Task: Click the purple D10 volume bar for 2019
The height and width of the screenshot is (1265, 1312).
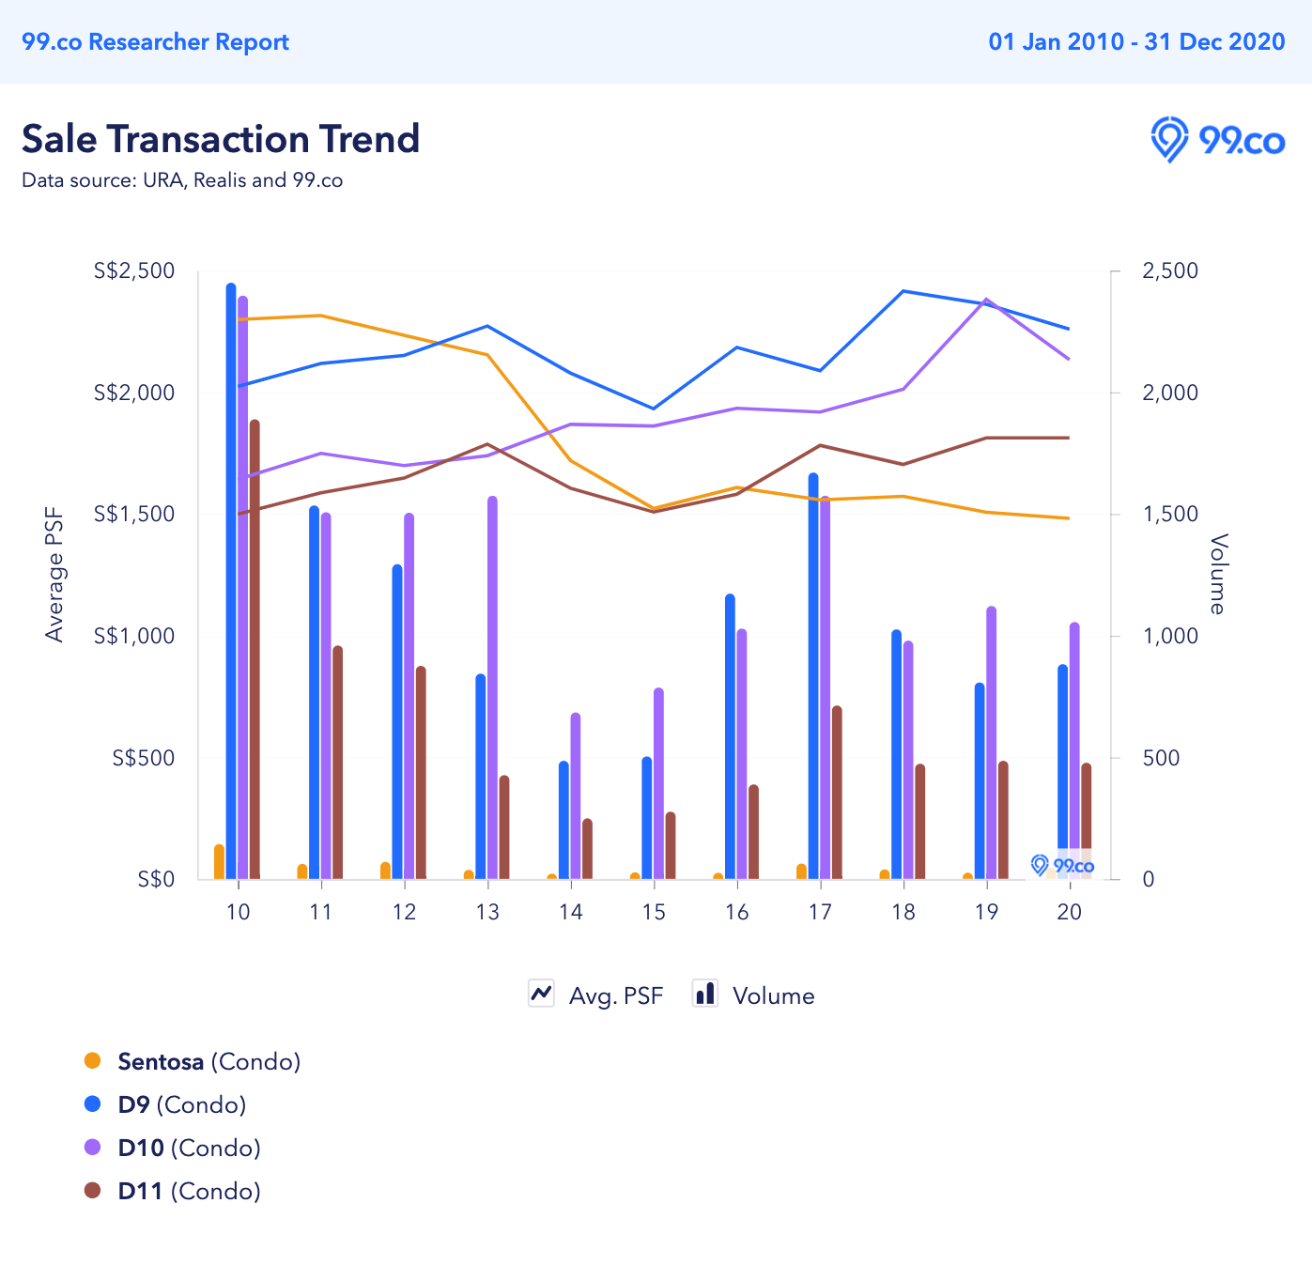Action: pyautogui.click(x=991, y=743)
